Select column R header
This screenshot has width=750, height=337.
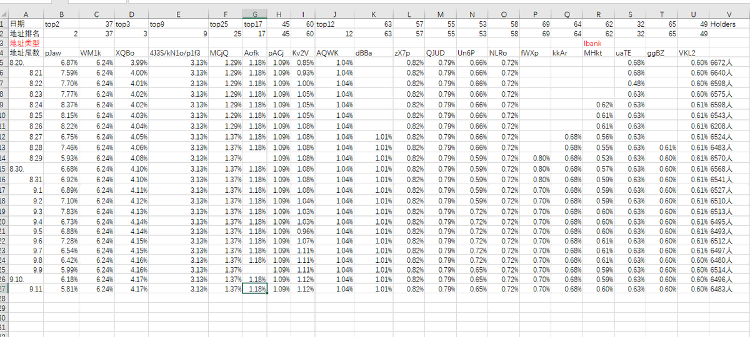[x=598, y=14]
